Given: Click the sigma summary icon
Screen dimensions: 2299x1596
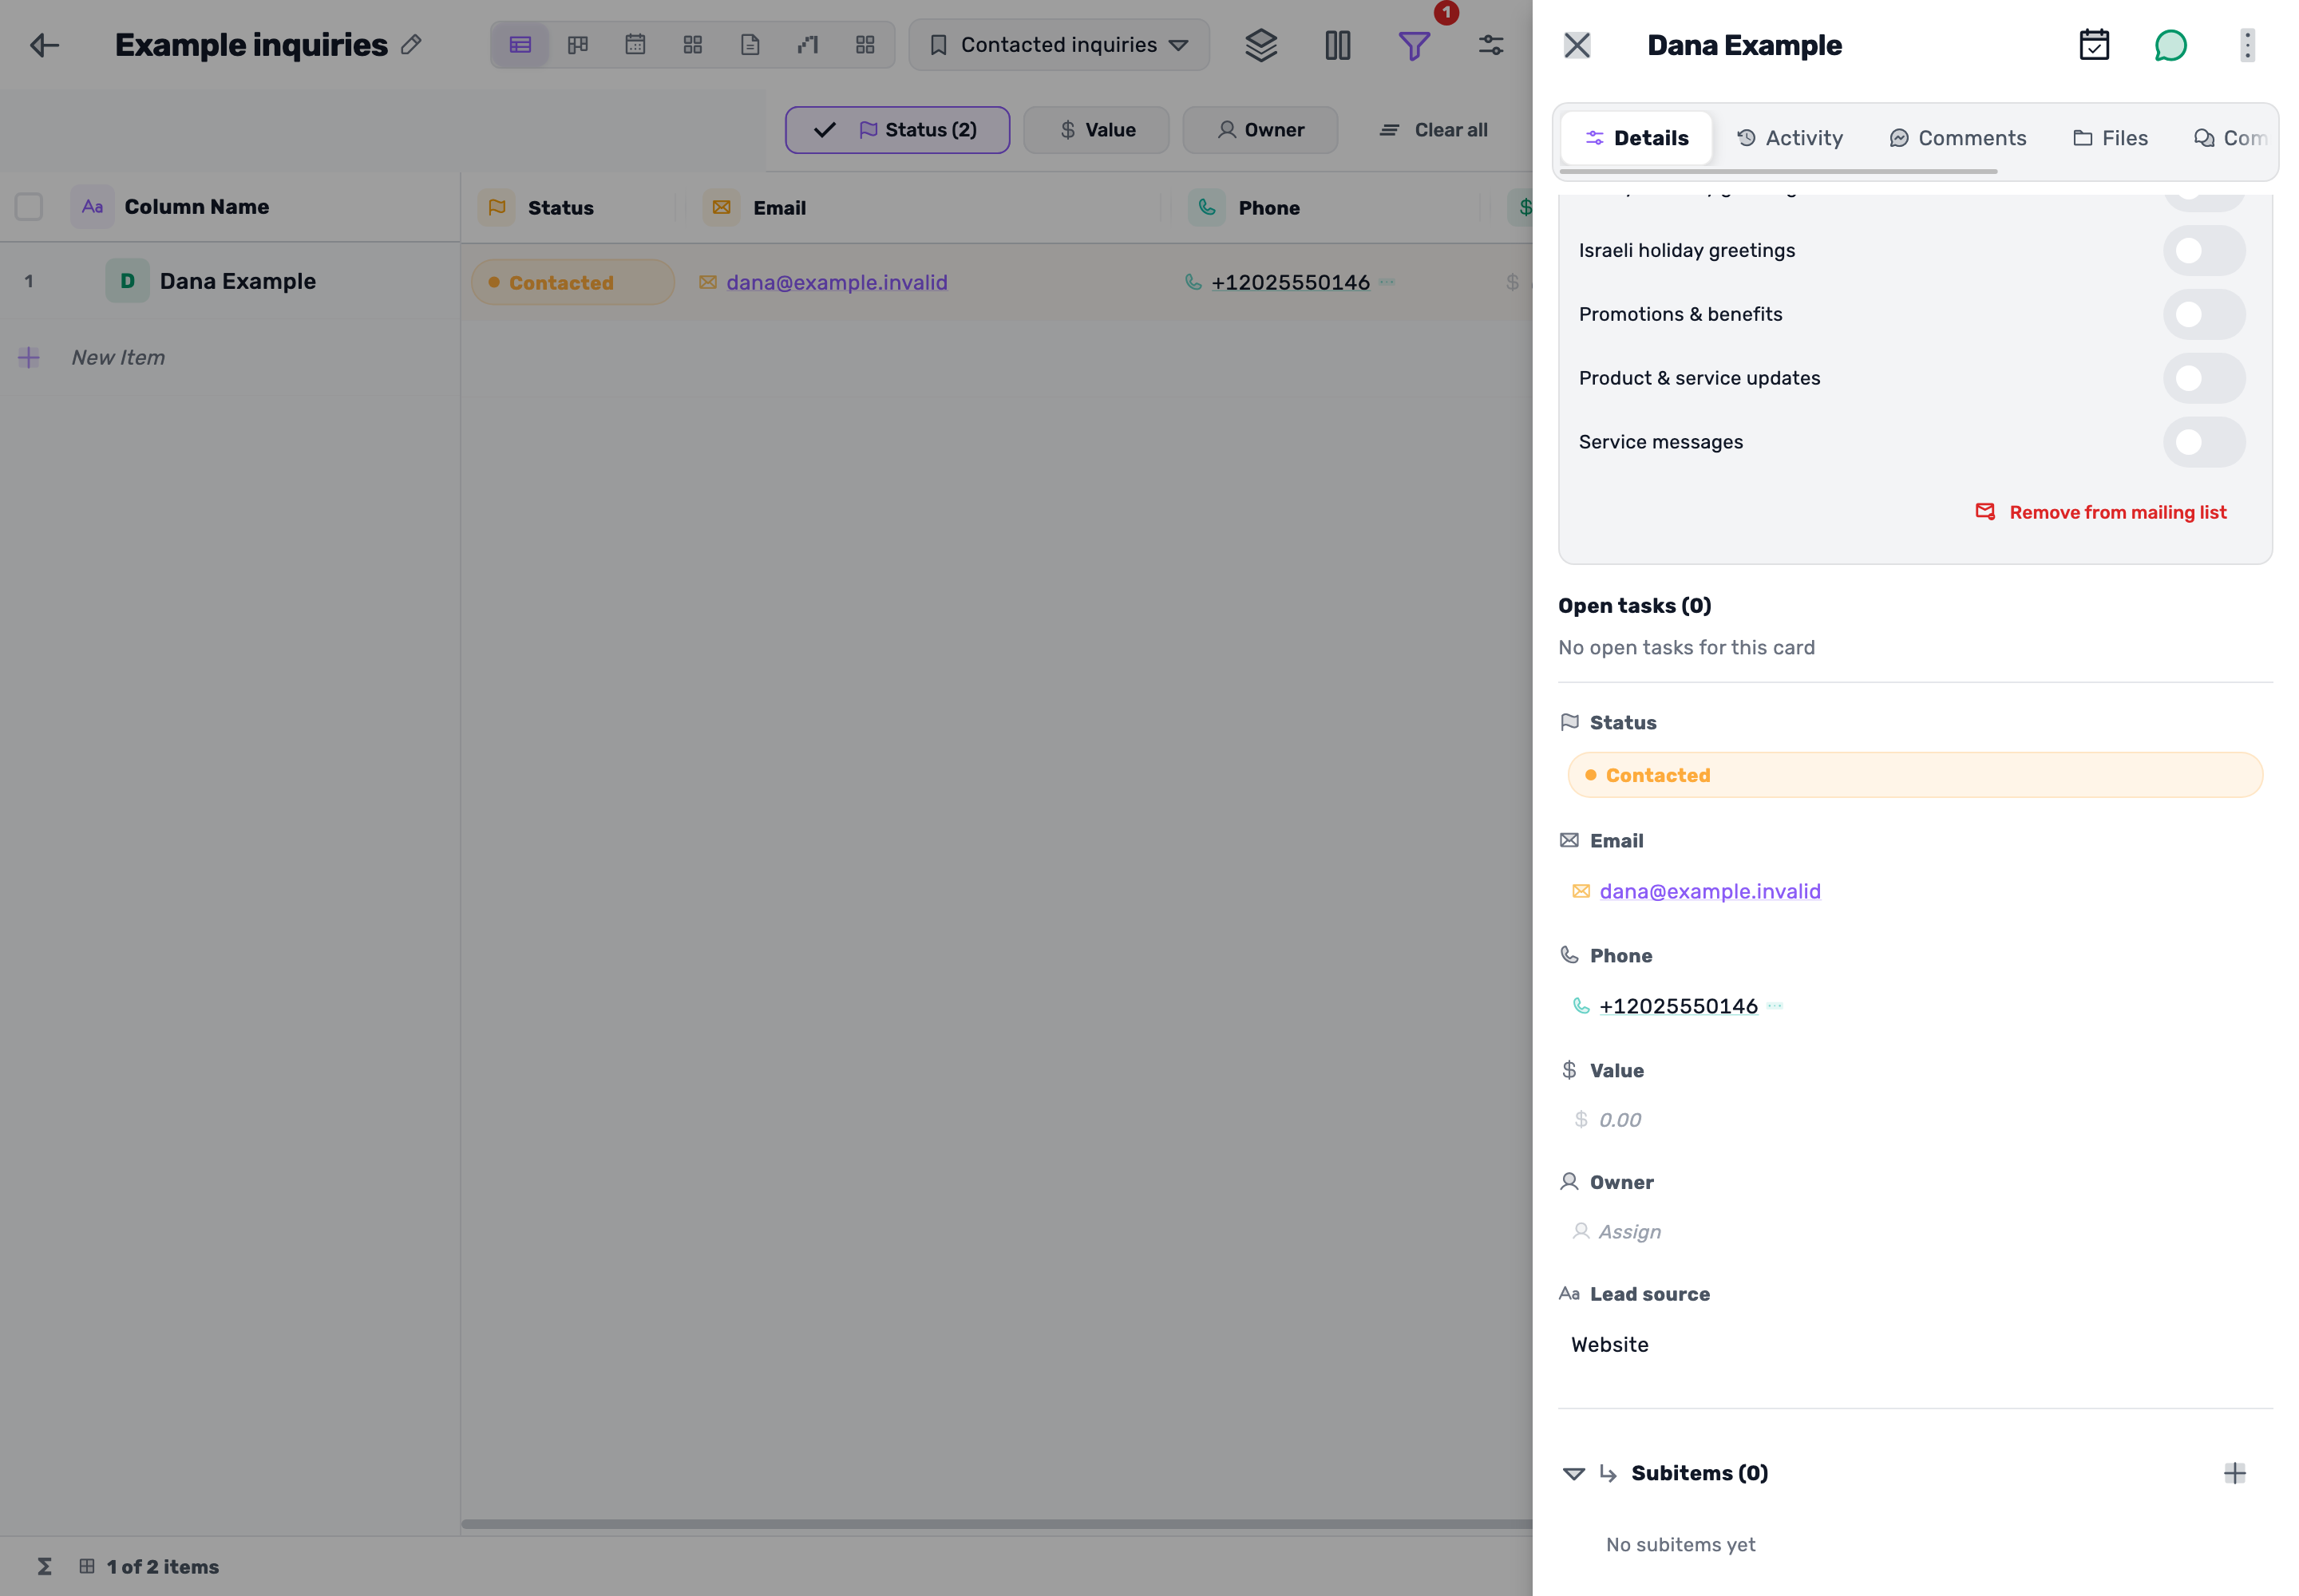Looking at the screenshot, I should click(44, 1566).
